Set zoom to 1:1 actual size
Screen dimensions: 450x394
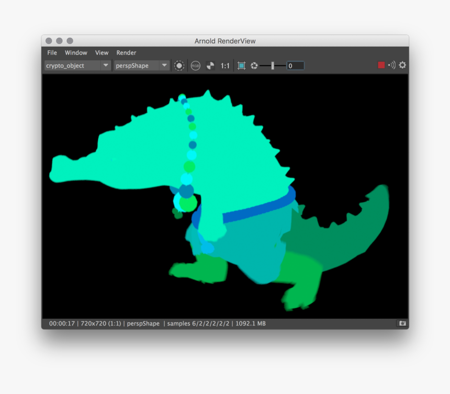click(224, 66)
